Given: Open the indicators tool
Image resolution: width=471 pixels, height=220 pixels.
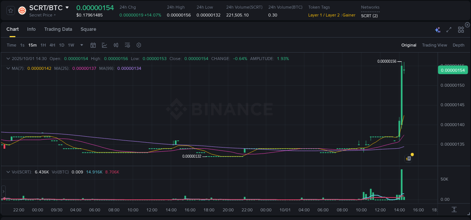Looking at the screenshot, I should pyautogui.click(x=116, y=45).
